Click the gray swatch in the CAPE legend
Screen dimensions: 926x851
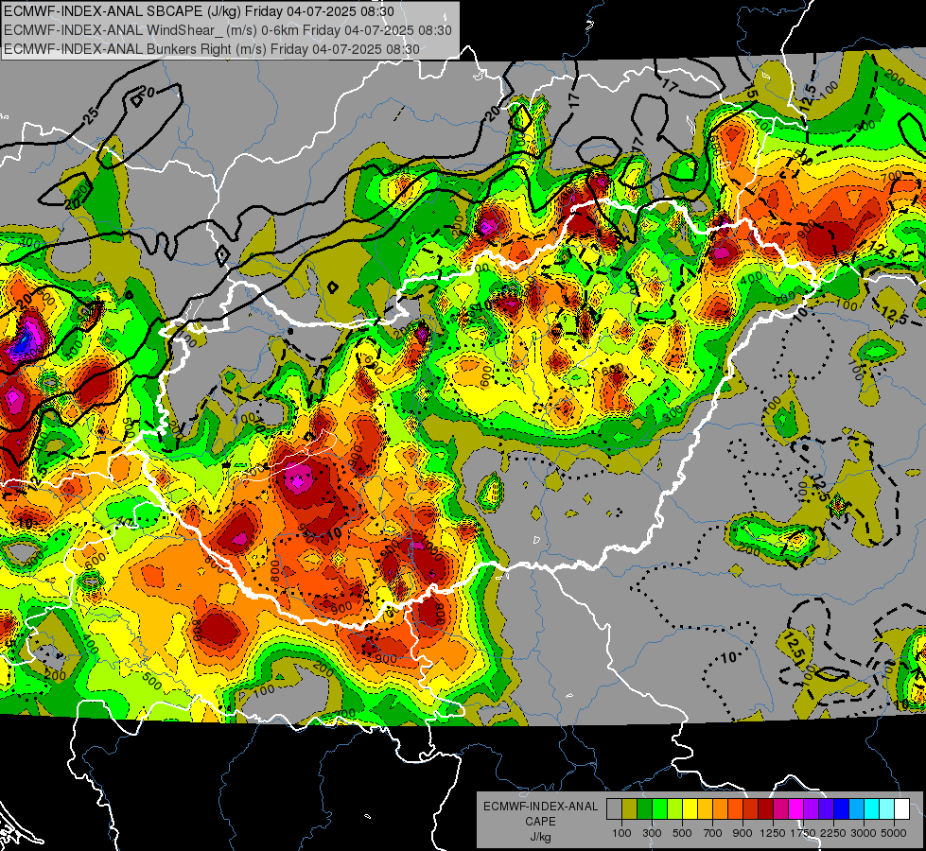(x=614, y=809)
